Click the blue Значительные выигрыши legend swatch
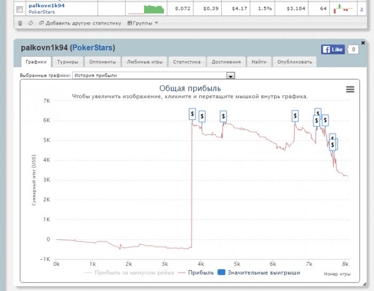The image size is (374, 291). [x=221, y=272]
